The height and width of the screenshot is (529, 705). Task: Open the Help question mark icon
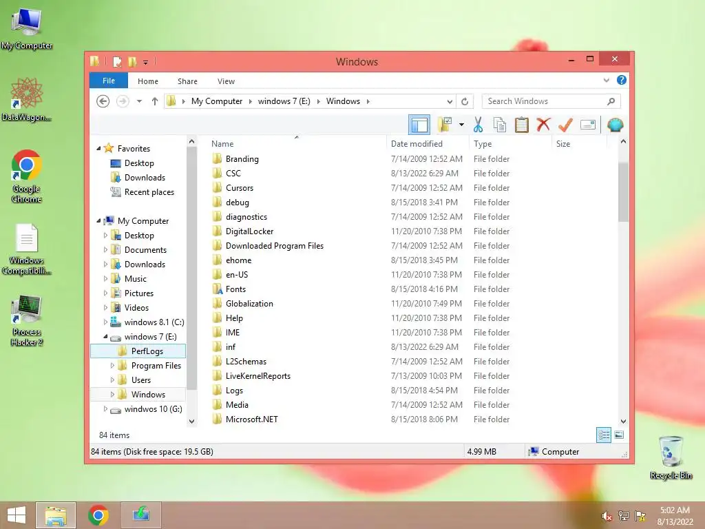[x=622, y=80]
